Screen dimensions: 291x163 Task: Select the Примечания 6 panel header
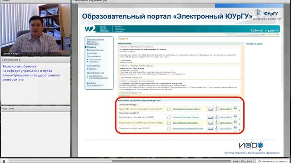click(35, 60)
